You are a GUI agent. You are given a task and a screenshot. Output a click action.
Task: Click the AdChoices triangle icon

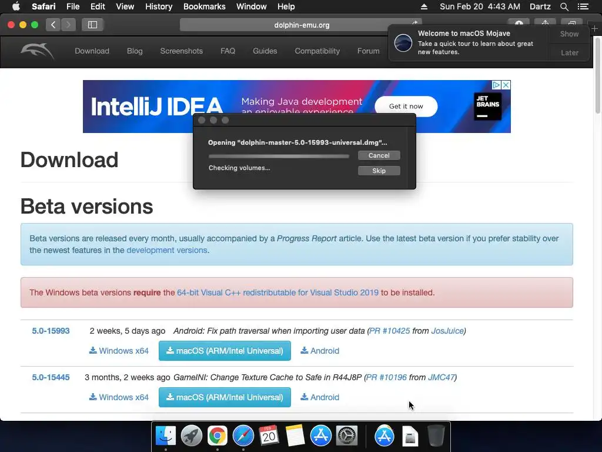pyautogui.click(x=496, y=85)
